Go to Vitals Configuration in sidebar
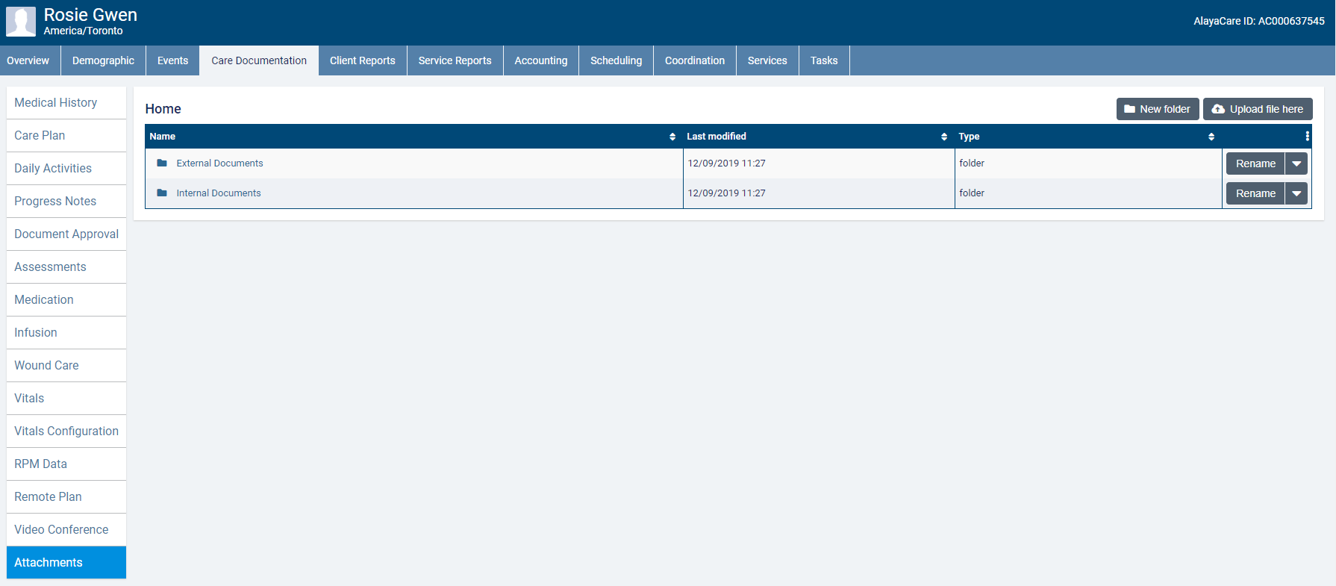The height and width of the screenshot is (586, 1336). click(66, 431)
